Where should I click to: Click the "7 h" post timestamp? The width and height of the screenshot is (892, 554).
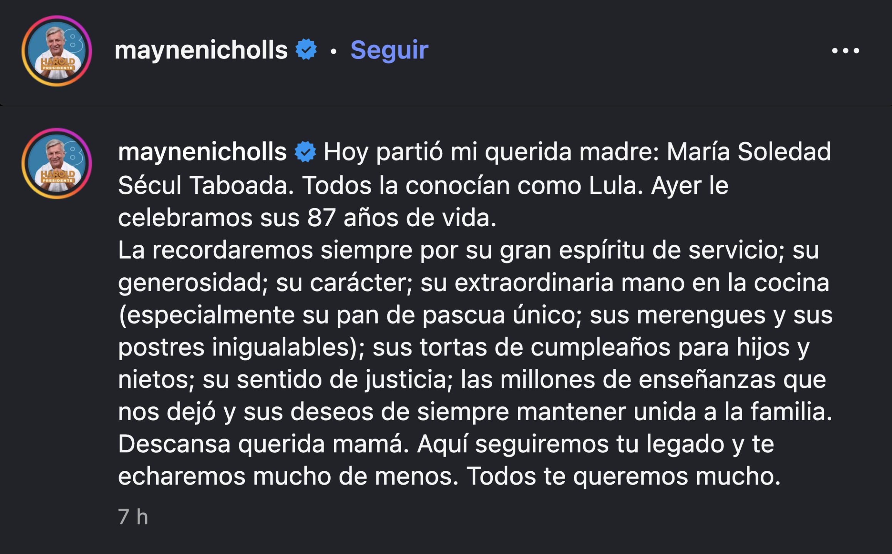(133, 516)
